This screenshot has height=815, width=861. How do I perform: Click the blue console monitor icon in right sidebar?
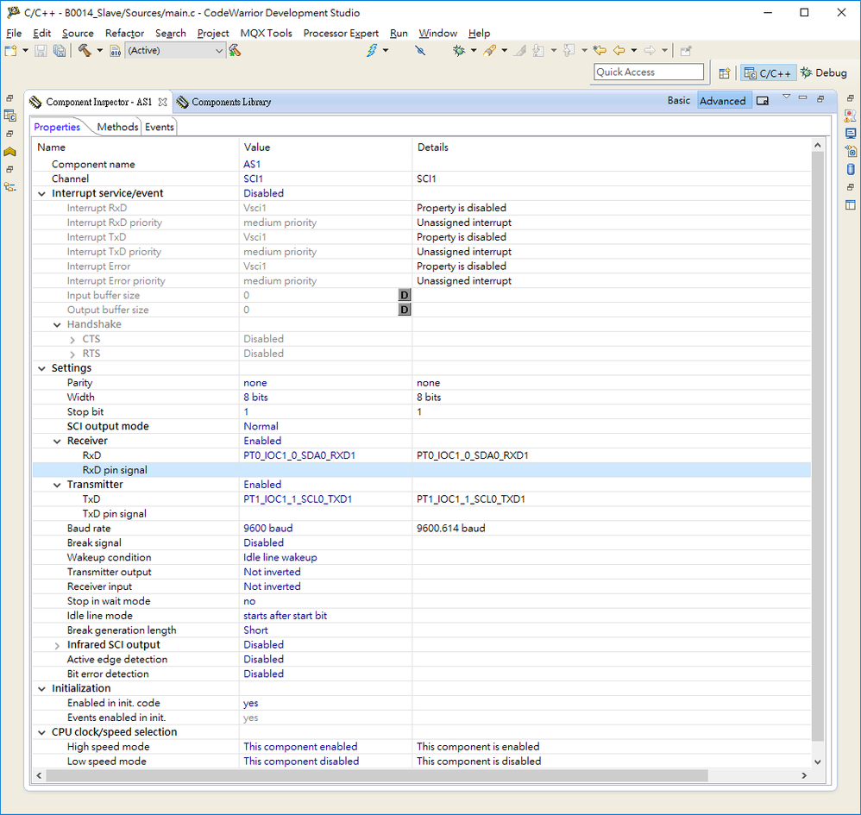coord(851,134)
